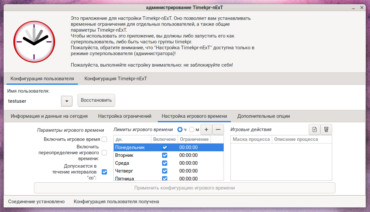The height and width of the screenshot is (212, 370).
Task: Click the add process icon in Игровые действия
Action: point(315,129)
